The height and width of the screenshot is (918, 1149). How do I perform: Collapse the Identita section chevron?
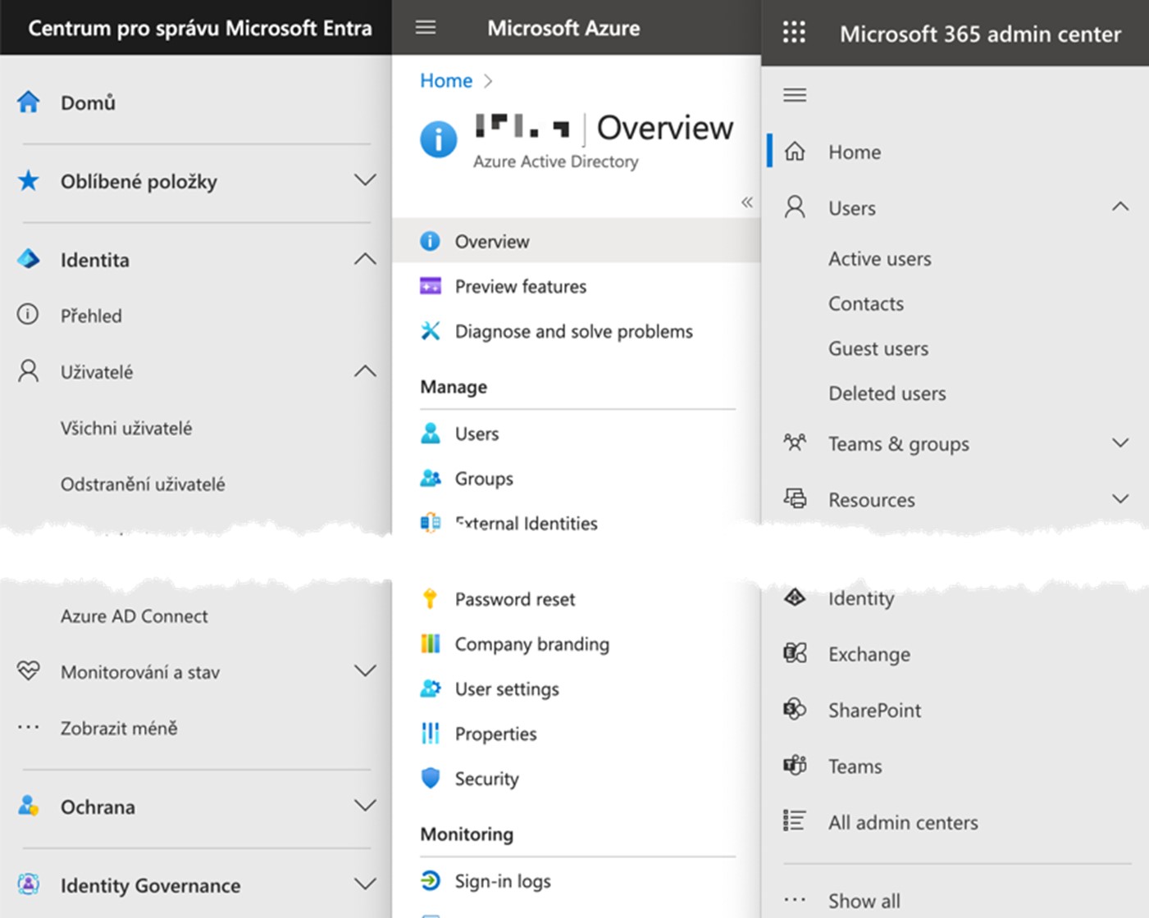point(365,259)
